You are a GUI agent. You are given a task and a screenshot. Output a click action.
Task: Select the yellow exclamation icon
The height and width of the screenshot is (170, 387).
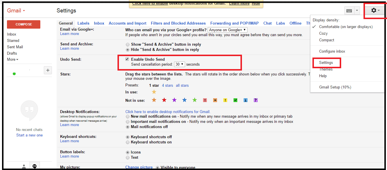click(x=225, y=100)
